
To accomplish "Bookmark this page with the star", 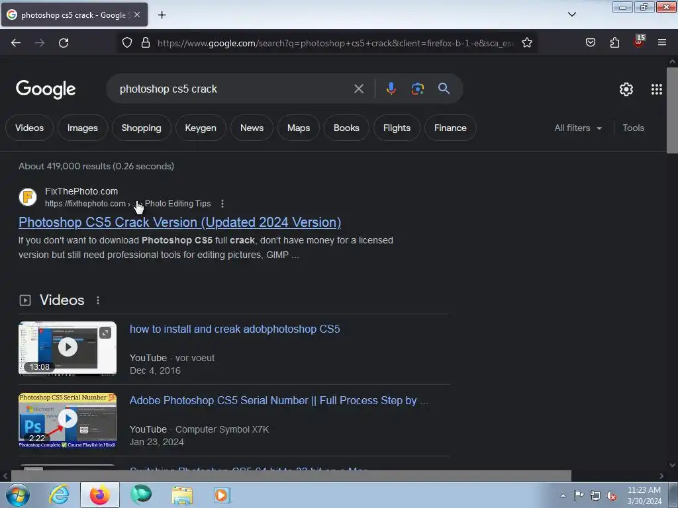I will pos(526,43).
